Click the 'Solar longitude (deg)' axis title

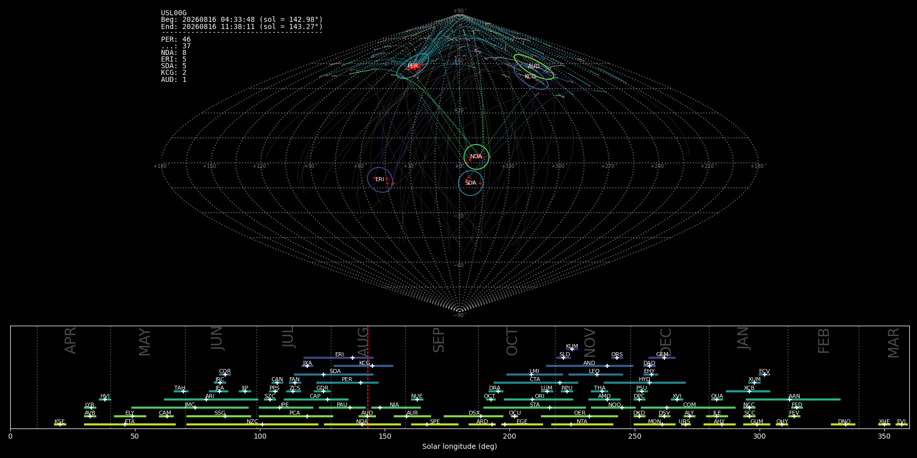pos(460,446)
